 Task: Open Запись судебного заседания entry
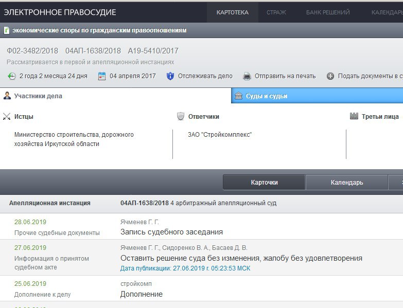[171, 232]
